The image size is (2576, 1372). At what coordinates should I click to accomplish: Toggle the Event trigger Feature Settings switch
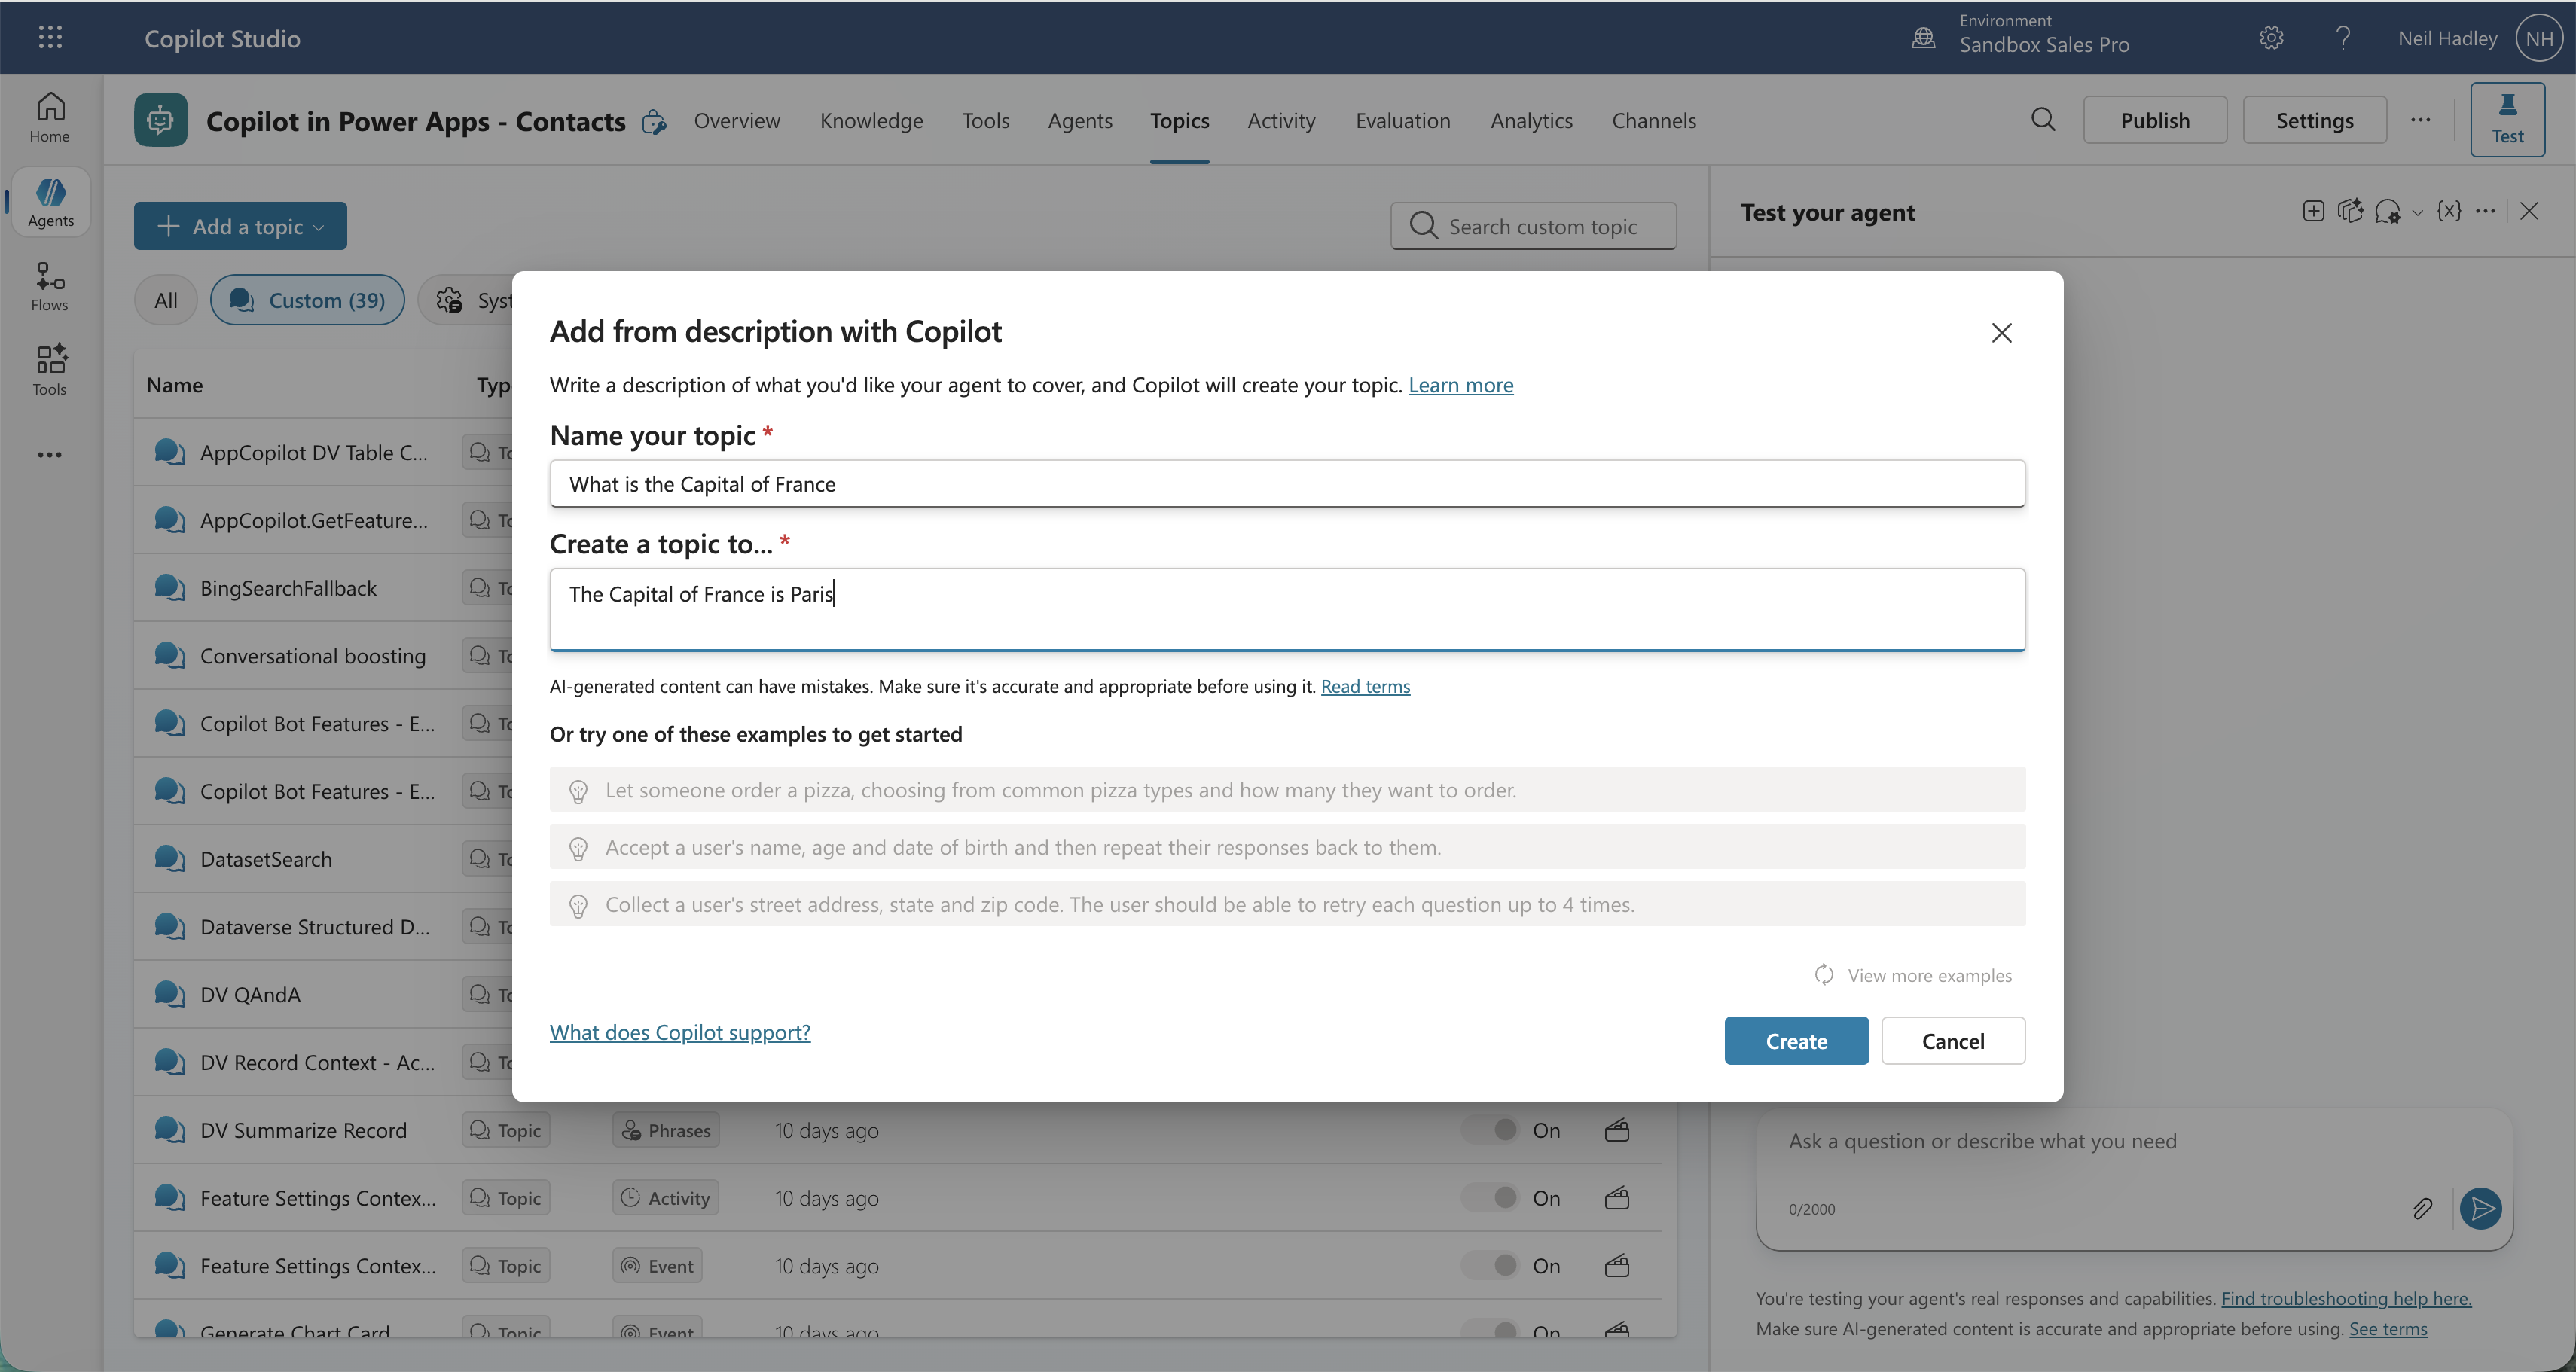point(1490,1265)
